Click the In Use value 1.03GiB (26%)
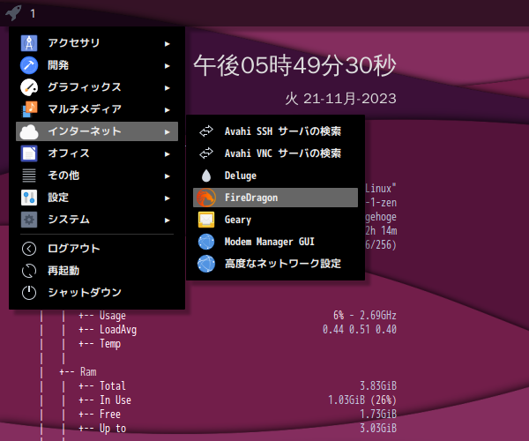This screenshot has height=441, width=529. click(362, 400)
